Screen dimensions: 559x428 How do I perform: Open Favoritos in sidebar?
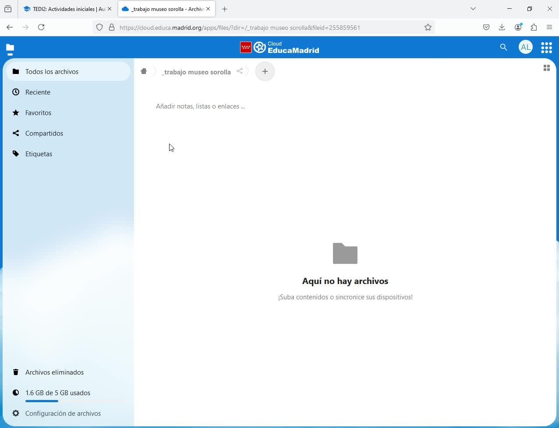68,112
